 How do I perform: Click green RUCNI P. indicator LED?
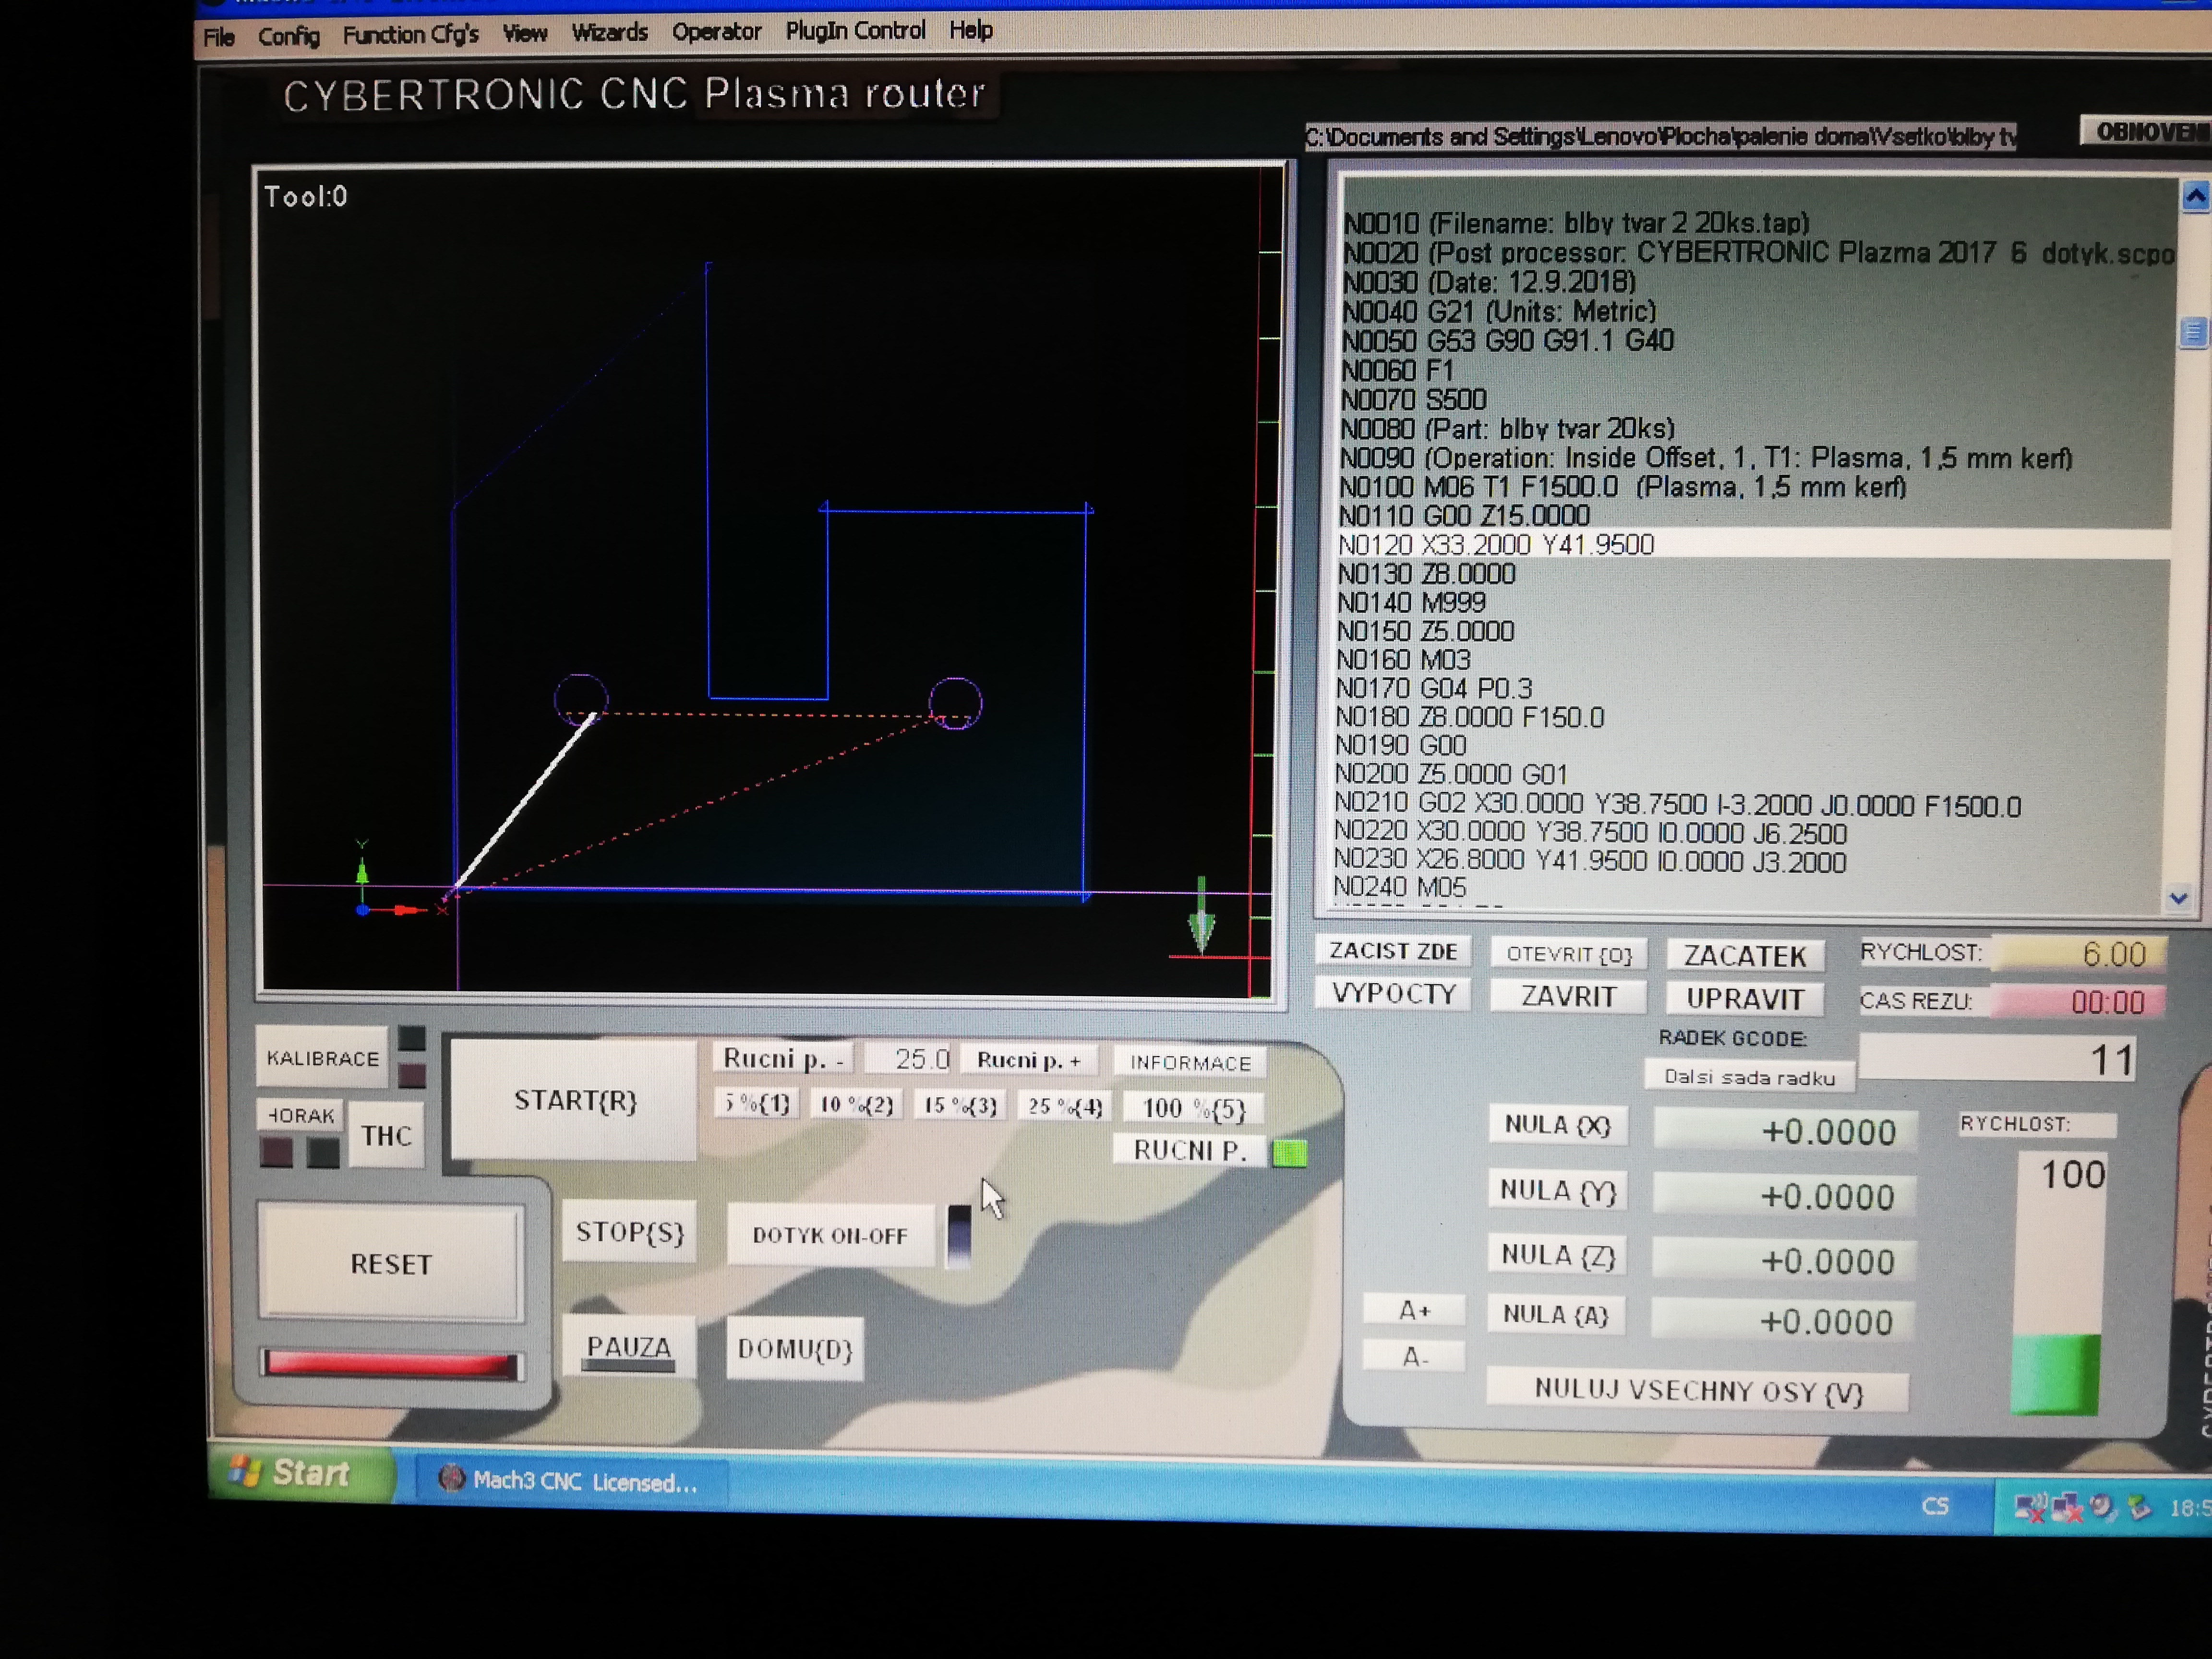[1289, 1154]
